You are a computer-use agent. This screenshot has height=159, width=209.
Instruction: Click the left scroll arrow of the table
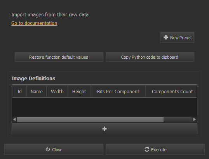click(14, 119)
